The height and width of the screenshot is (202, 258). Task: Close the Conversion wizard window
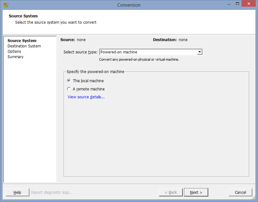248,4
